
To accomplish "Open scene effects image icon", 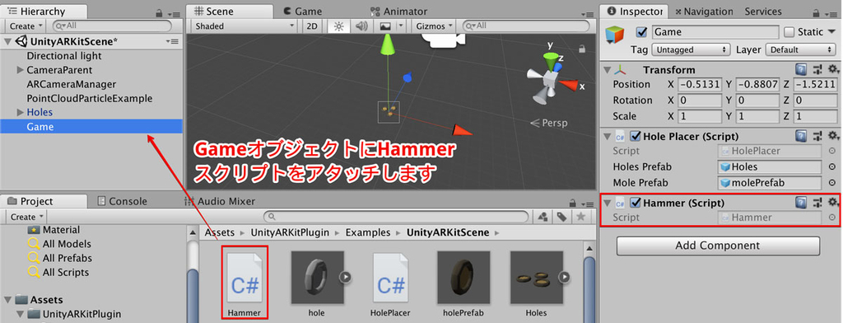I will (385, 26).
